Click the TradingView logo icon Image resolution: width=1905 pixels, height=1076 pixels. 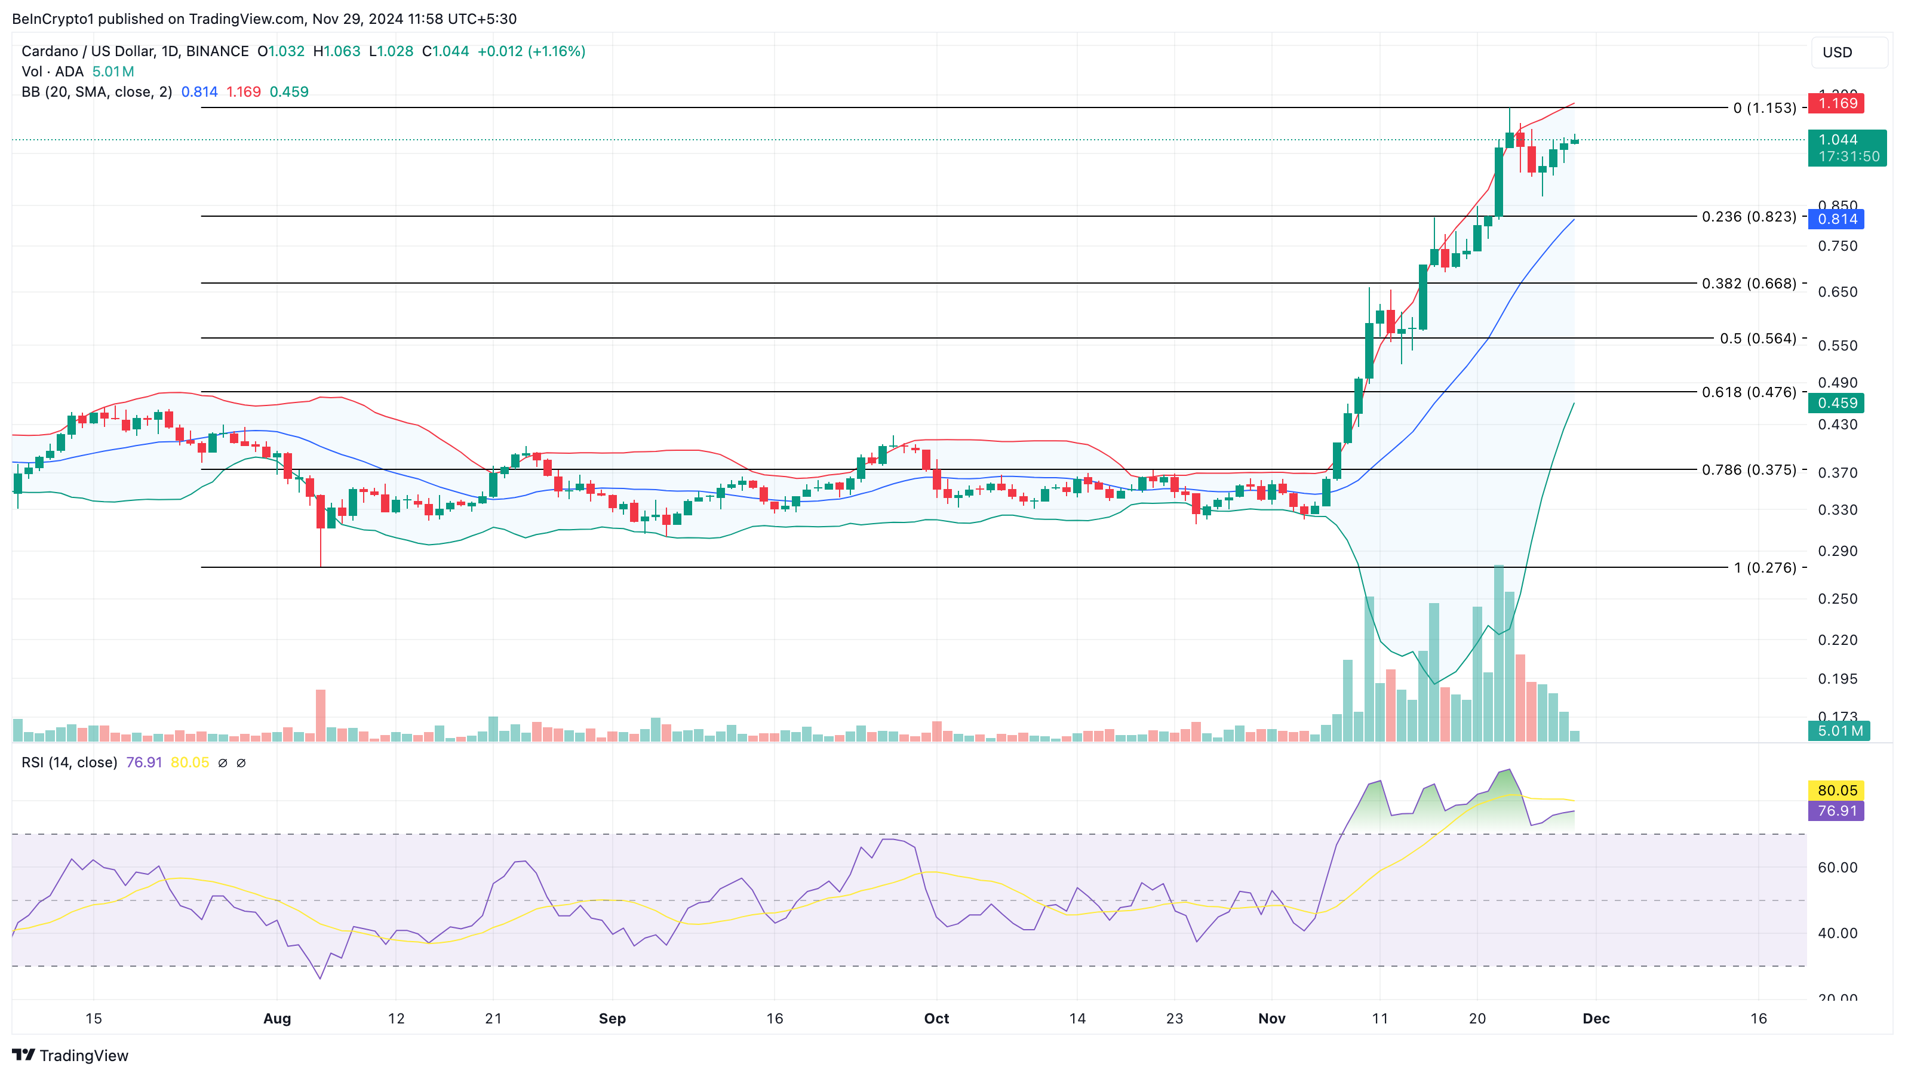[24, 1055]
